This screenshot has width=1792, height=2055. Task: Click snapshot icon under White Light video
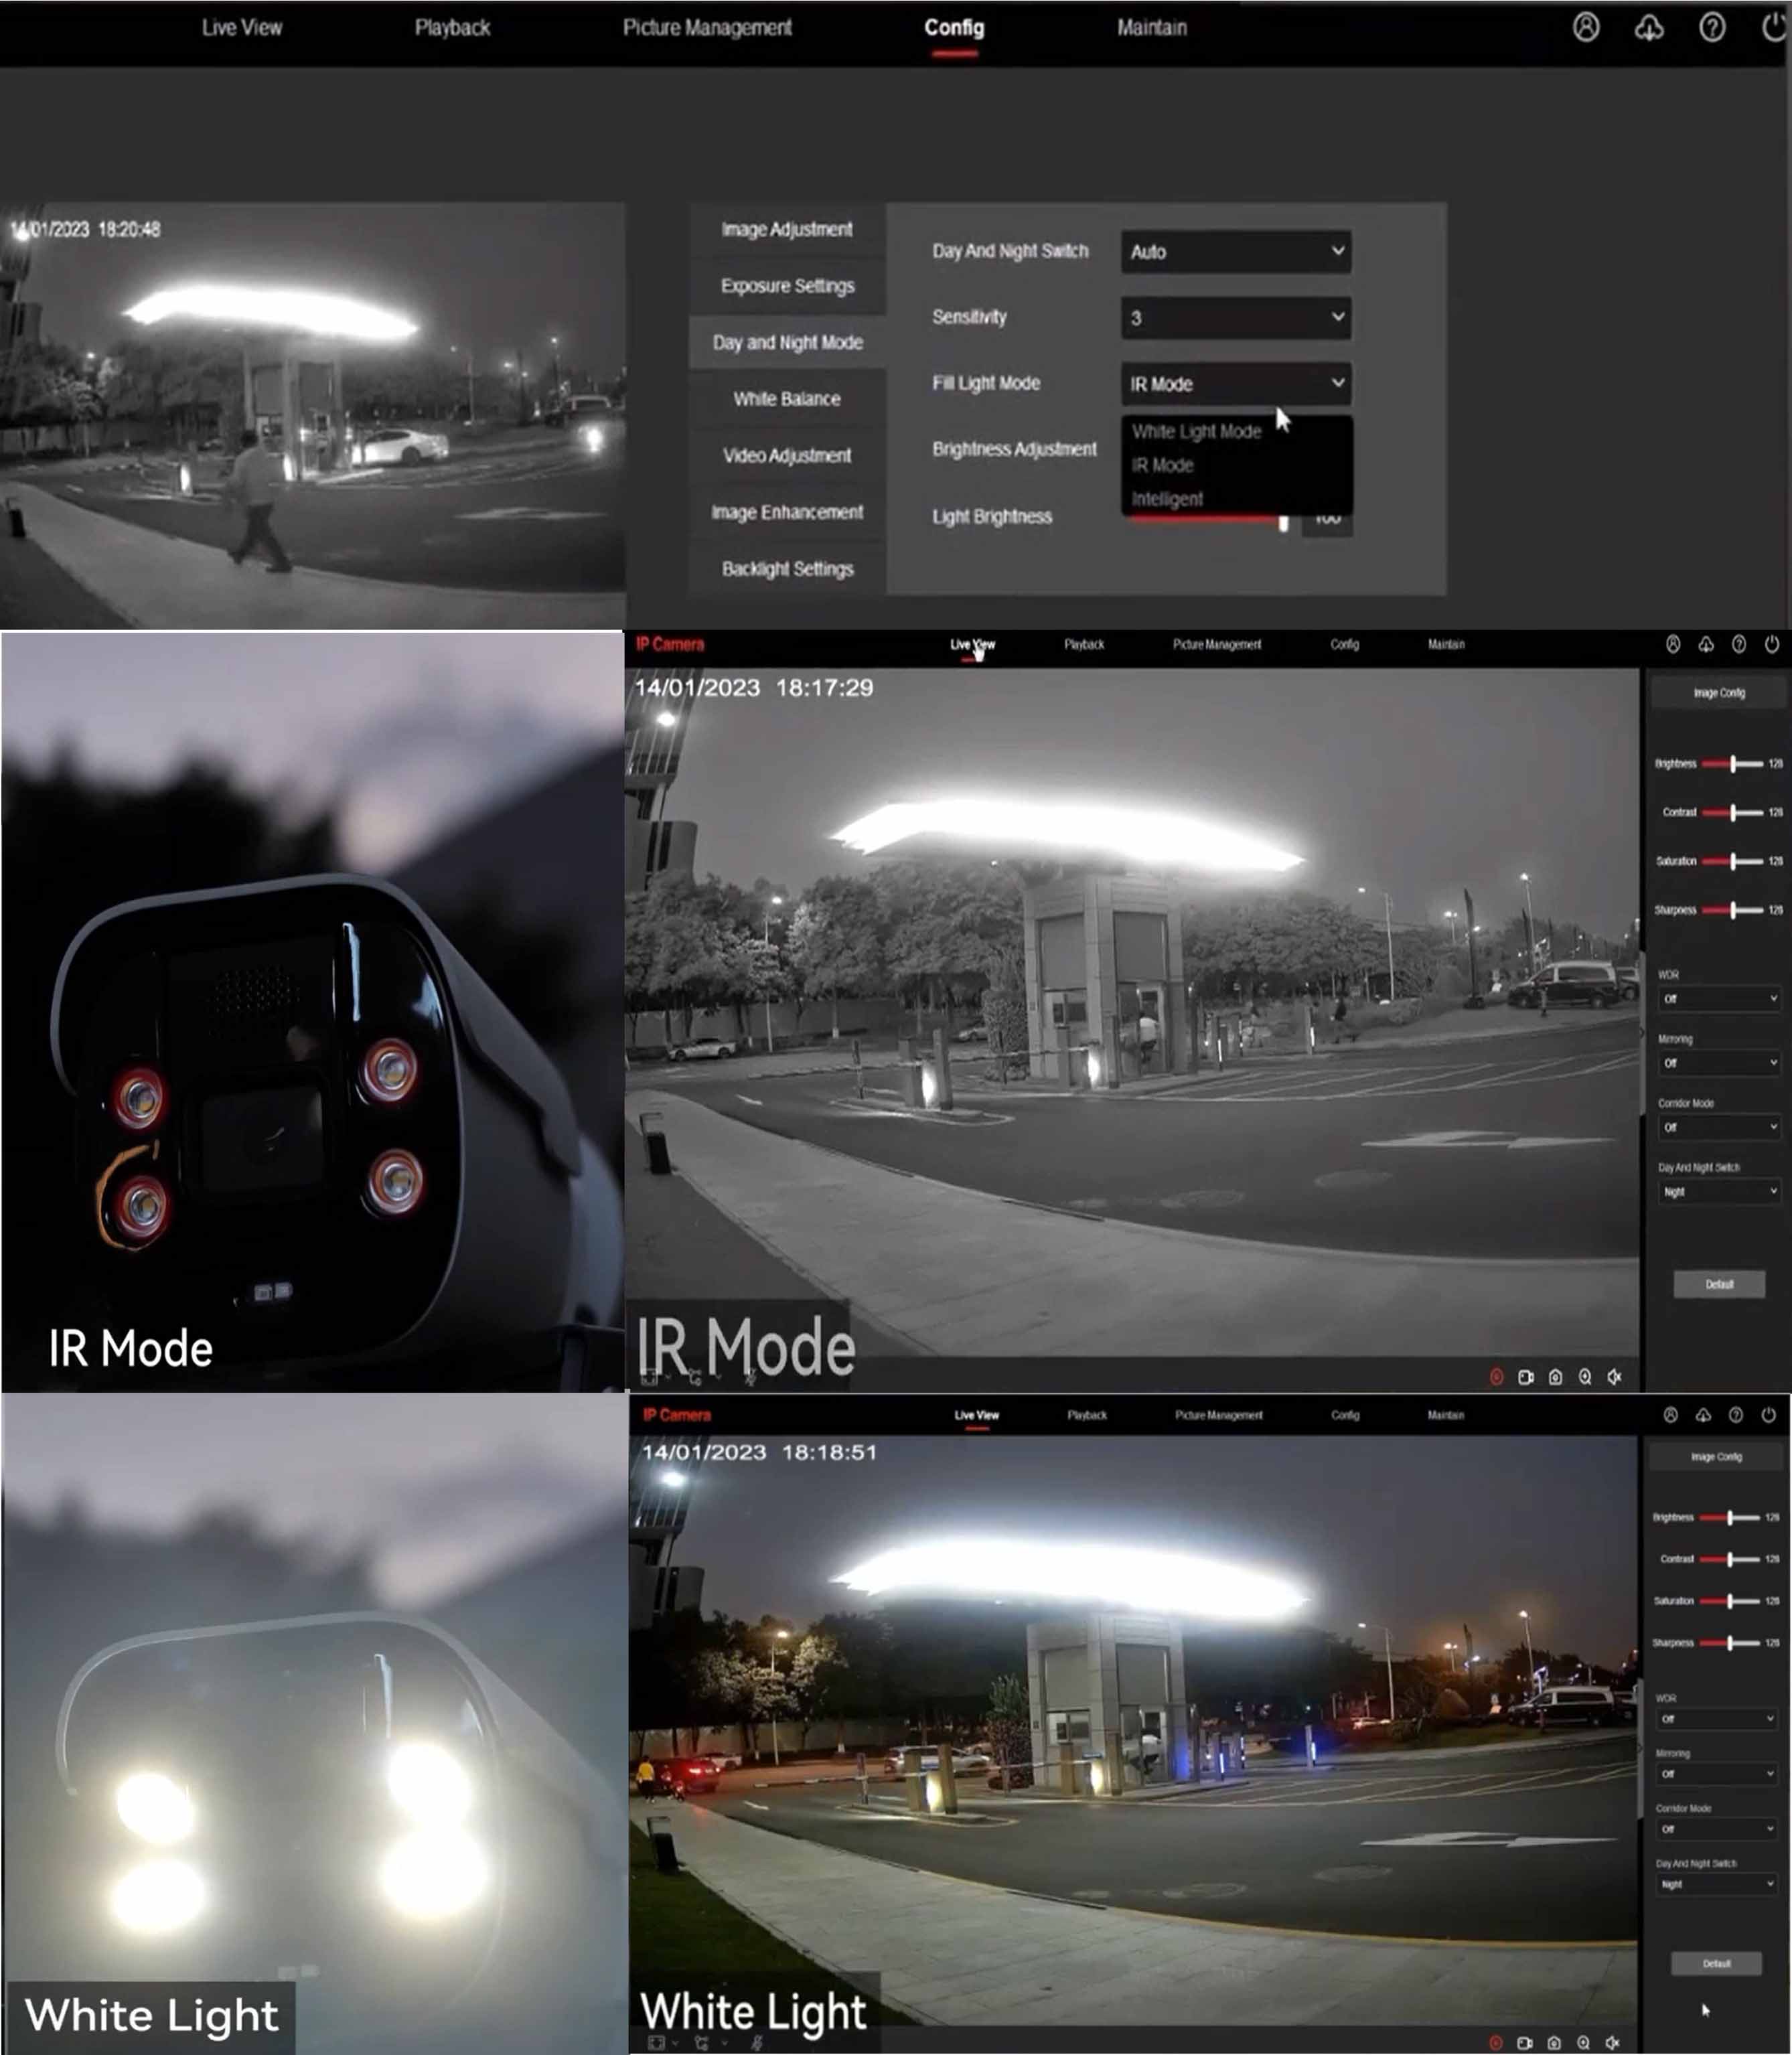click(1554, 2043)
